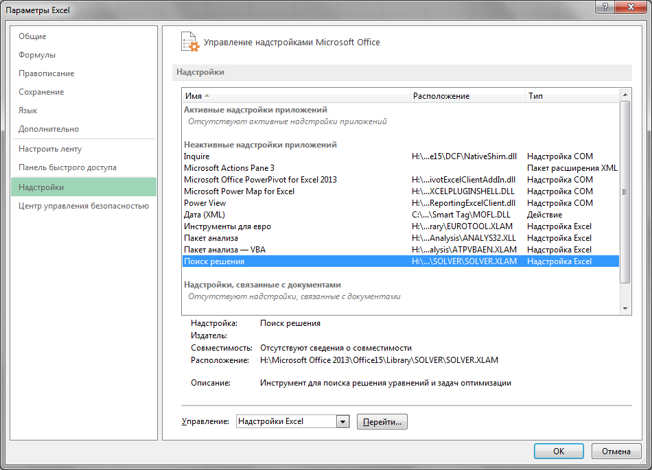
Task: Confirm with the OK button
Action: [x=559, y=451]
